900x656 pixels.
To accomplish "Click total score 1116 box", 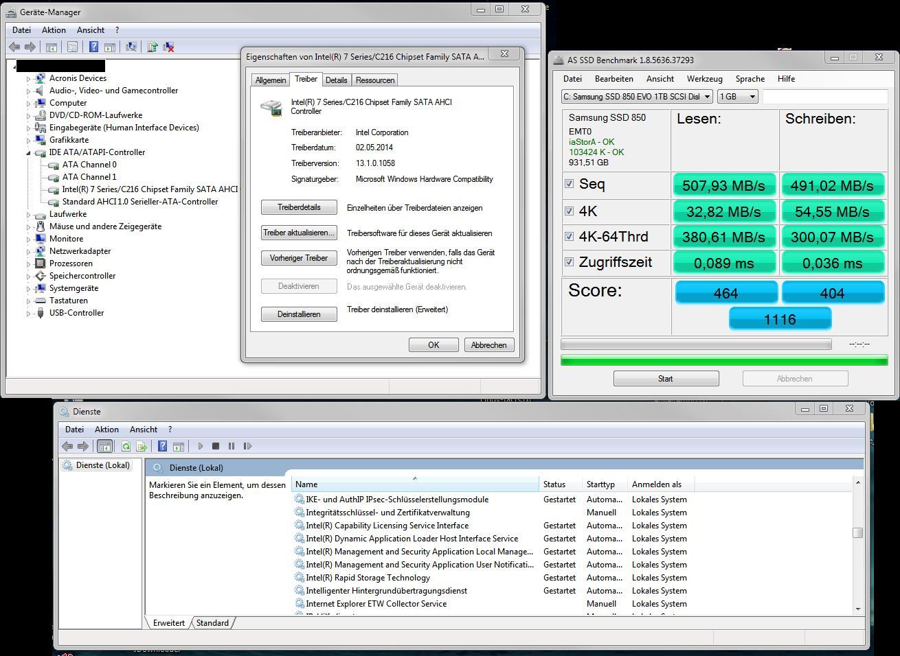I will [780, 319].
